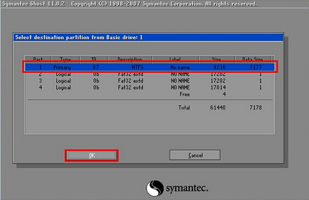Click the 17814 size value
Image resolution: width=309 pixels, height=200 pixels.
[x=218, y=88]
